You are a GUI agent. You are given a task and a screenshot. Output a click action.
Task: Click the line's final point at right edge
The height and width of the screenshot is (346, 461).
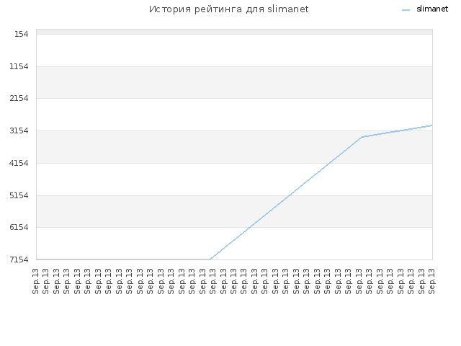pos(431,125)
